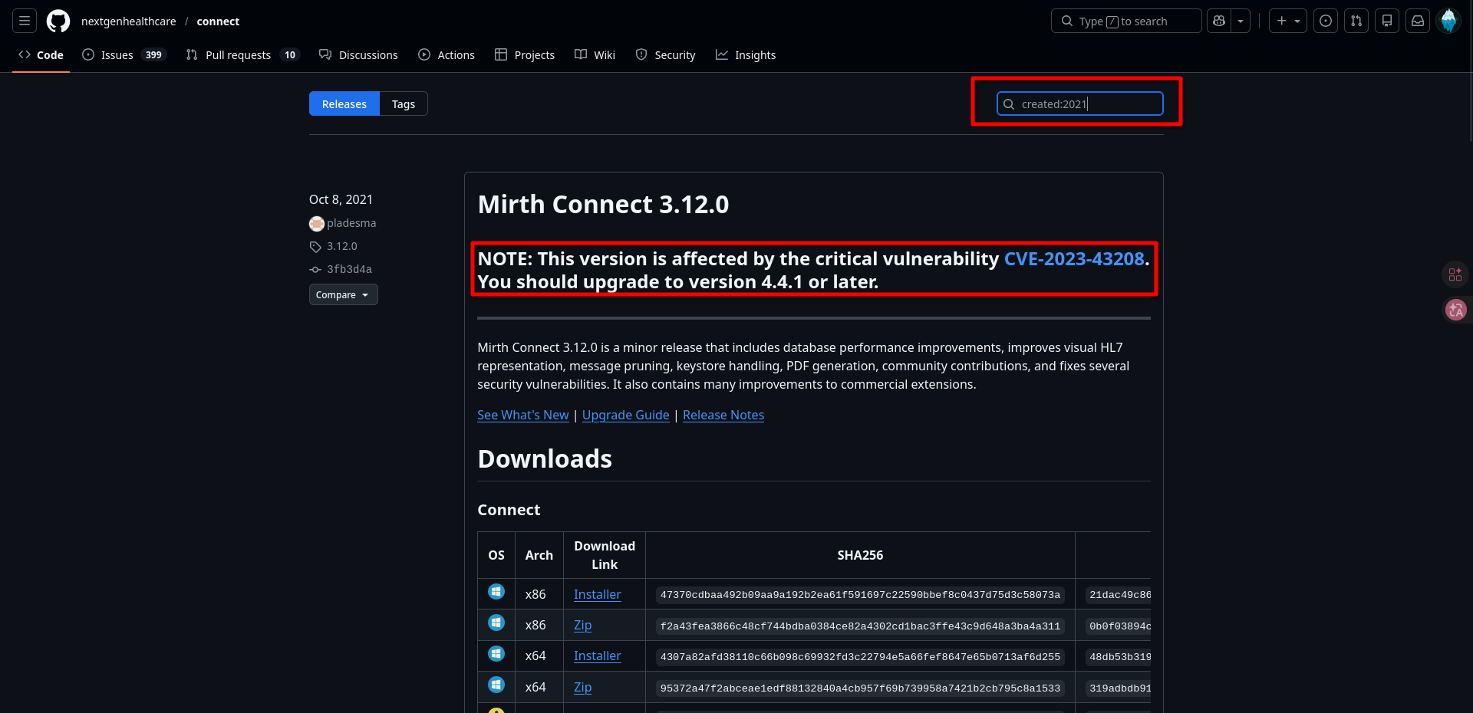This screenshot has height=713, width=1473.
Task: Open the Upgrade Guide link
Action: 626,415
